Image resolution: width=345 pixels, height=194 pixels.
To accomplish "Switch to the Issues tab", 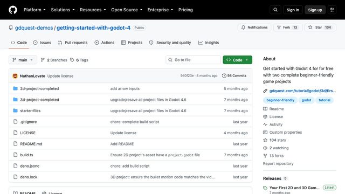I will coord(42,43).
